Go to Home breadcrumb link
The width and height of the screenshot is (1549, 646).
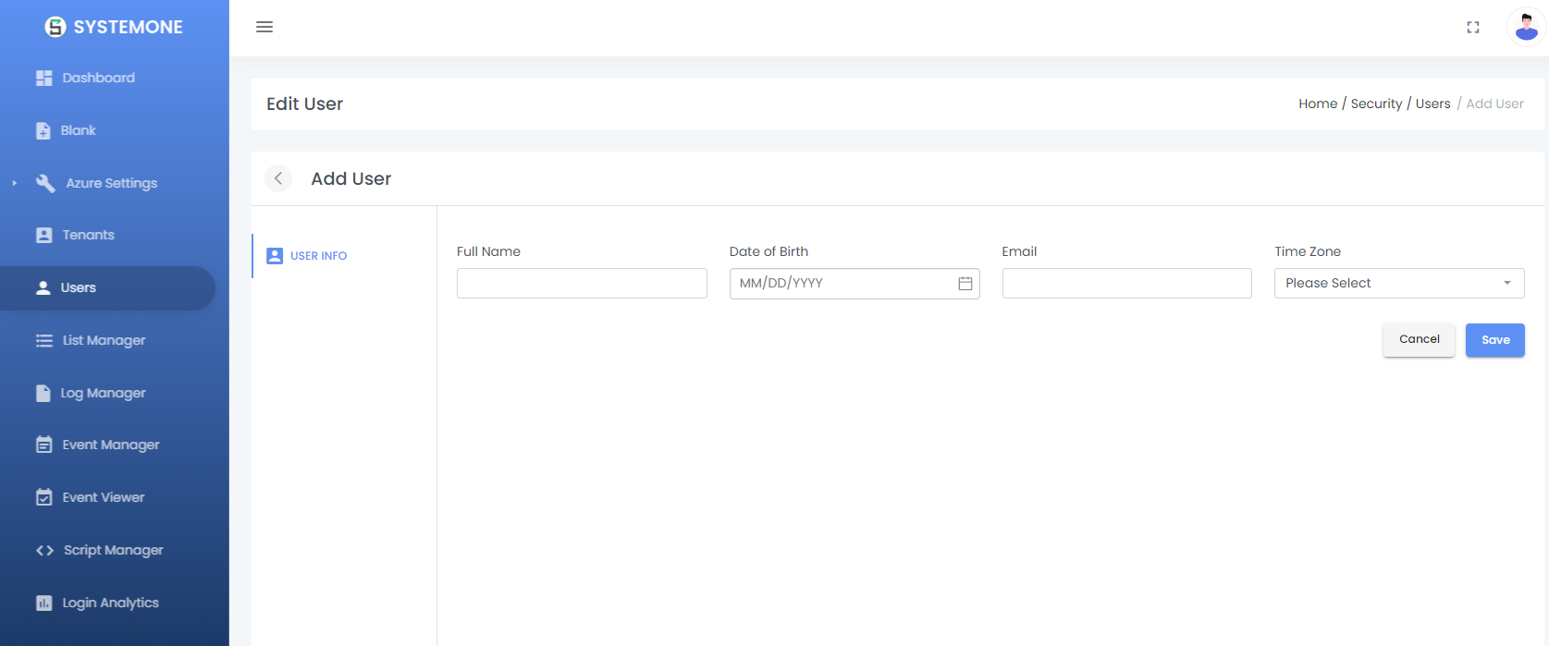pyautogui.click(x=1317, y=104)
